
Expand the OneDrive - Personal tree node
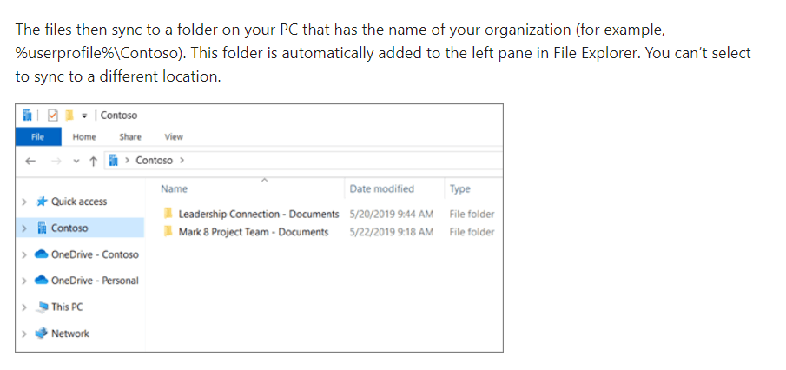[24, 281]
